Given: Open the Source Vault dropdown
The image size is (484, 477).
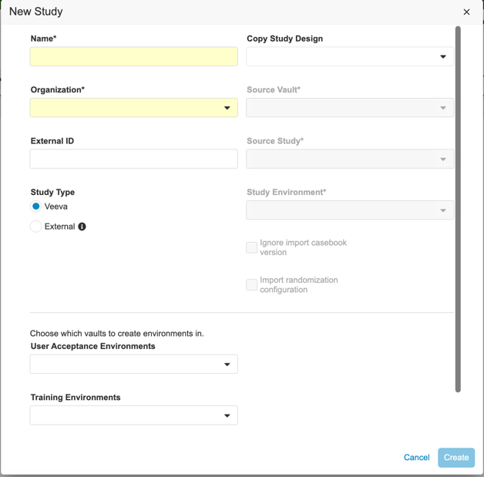Looking at the screenshot, I should tap(349, 108).
